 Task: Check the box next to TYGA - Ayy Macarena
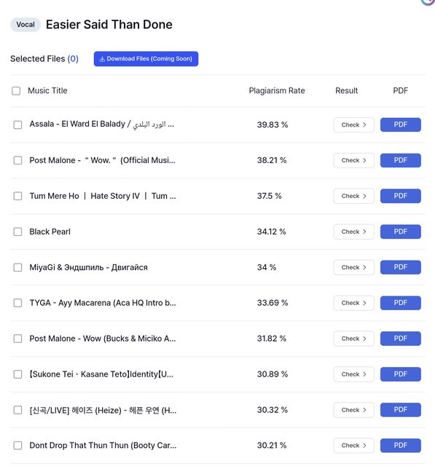[x=17, y=303]
